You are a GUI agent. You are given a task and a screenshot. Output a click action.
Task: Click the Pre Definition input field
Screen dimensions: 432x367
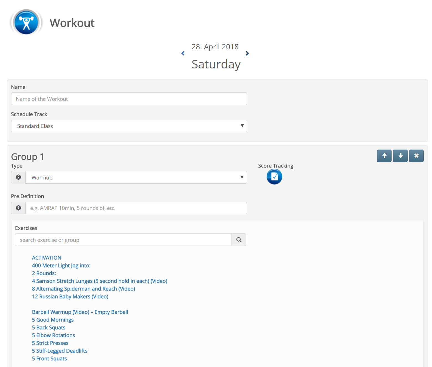tap(136, 208)
